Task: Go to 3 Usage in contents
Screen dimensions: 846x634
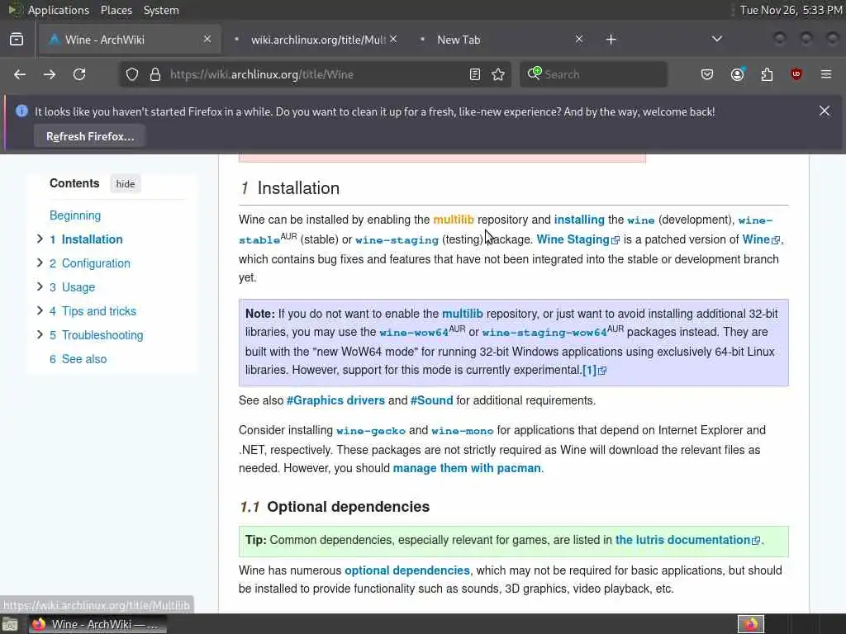Action: point(73,287)
